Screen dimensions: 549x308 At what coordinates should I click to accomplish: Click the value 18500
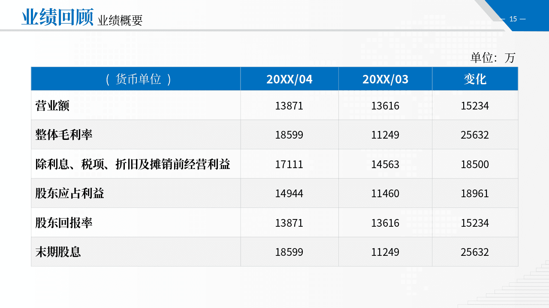coord(475,164)
